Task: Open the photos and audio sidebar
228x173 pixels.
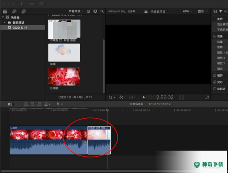Action: coord(14,11)
